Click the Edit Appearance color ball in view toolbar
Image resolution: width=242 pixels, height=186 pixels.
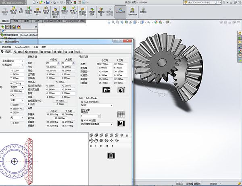pyautogui.click(x=156, y=23)
